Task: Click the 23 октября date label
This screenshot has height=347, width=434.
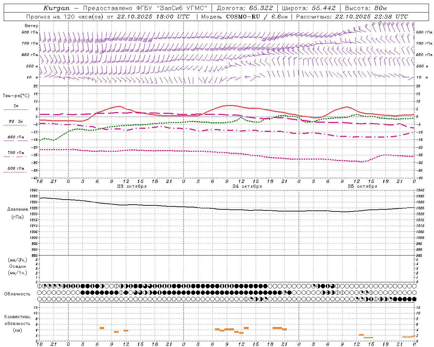Action: coord(132,186)
